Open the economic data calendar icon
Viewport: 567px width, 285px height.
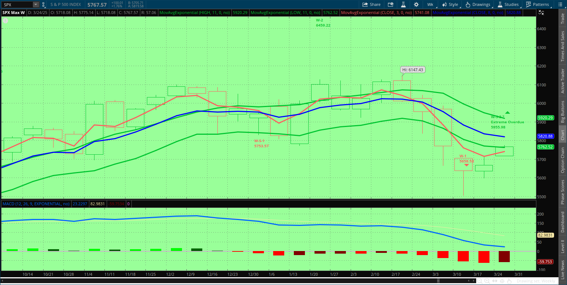pos(391,4)
